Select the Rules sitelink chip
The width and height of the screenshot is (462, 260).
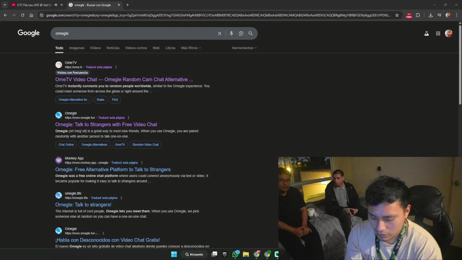pyautogui.click(x=101, y=100)
